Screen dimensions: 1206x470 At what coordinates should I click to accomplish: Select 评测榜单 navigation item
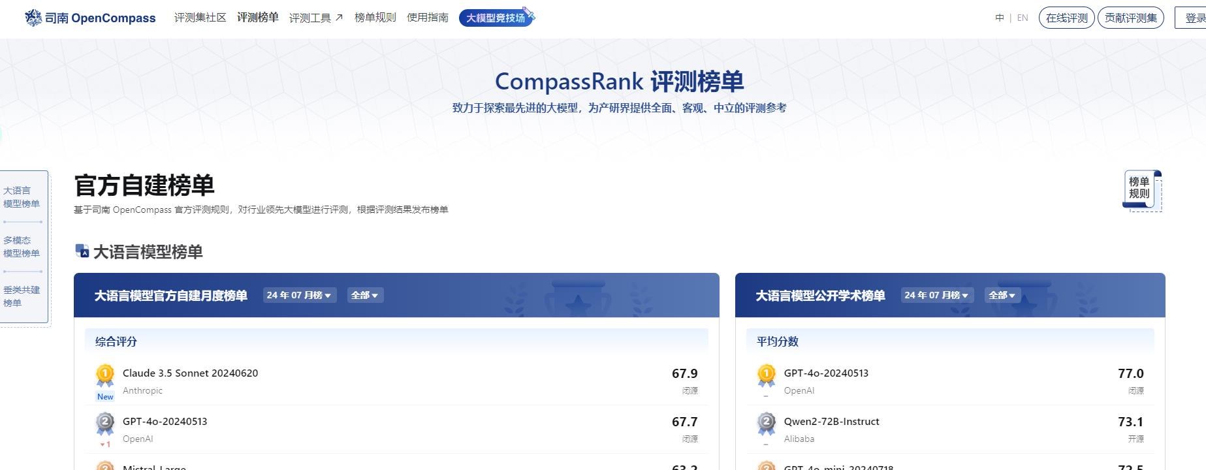(257, 18)
